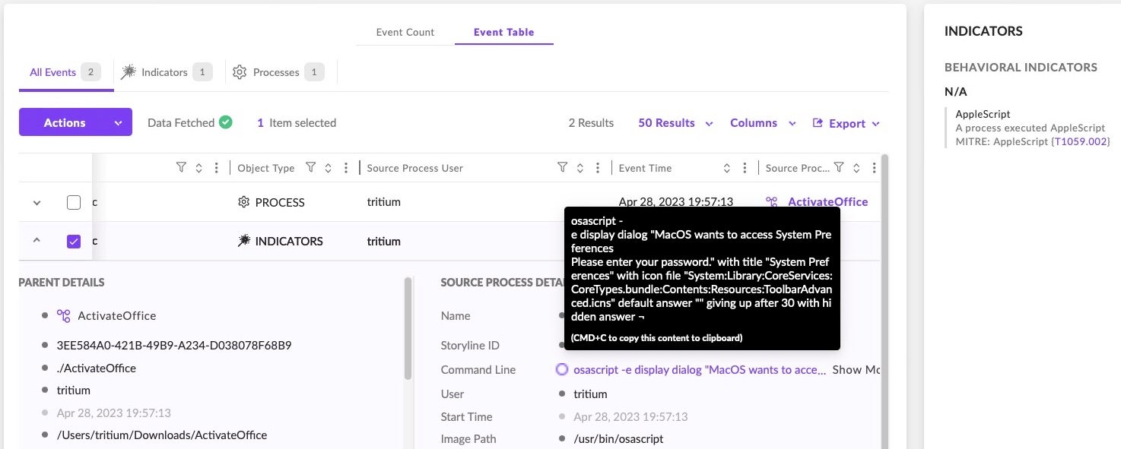Screen dimensions: 1121x449
Task: Sort by Event Time column
Action: [x=726, y=168]
